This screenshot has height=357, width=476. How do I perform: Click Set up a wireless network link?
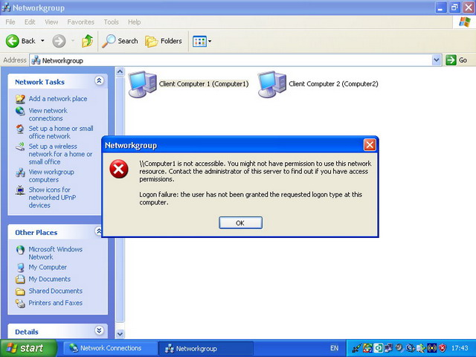(x=60, y=154)
